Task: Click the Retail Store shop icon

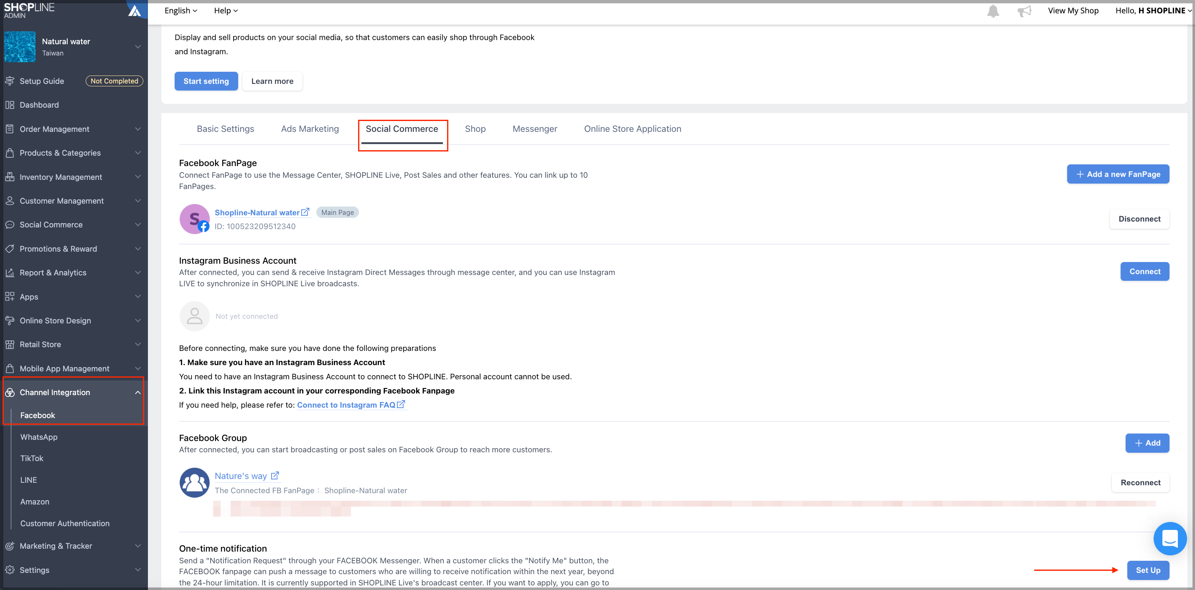Action: (x=10, y=345)
